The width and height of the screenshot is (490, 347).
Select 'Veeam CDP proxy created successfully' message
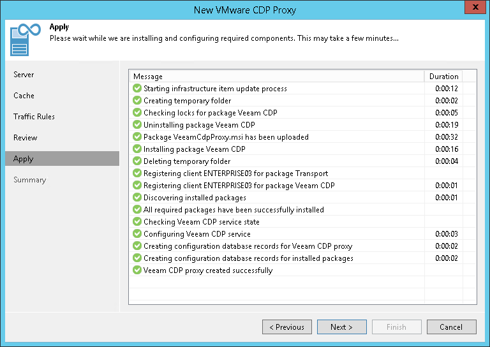tap(208, 270)
